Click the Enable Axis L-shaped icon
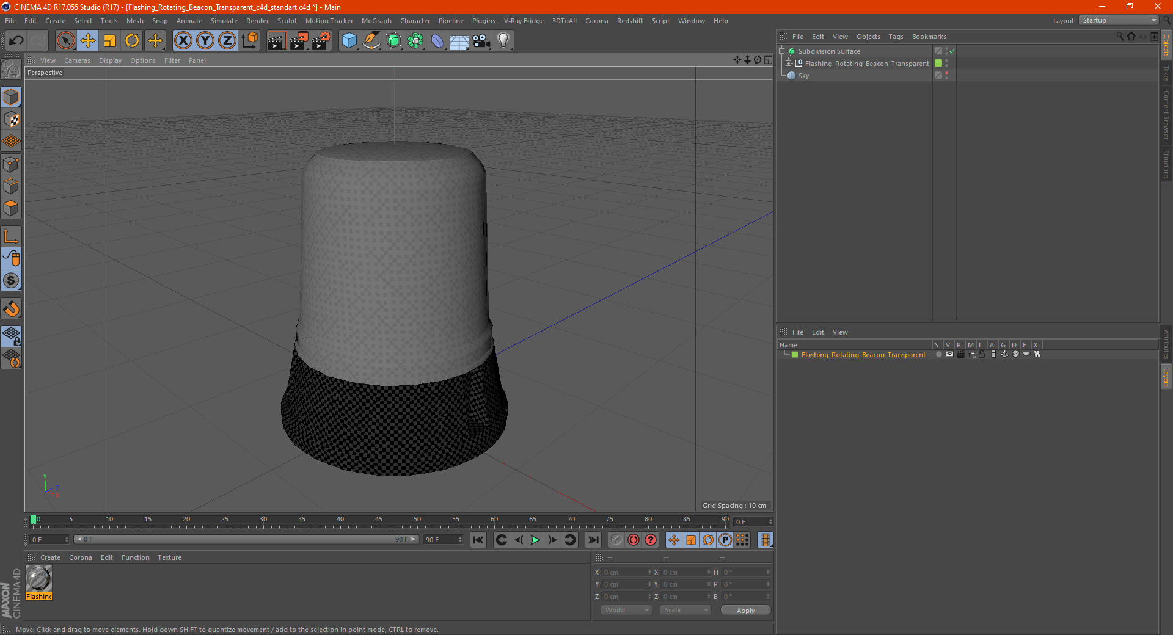Screen dimensions: 1173x635 pyautogui.click(x=11, y=236)
